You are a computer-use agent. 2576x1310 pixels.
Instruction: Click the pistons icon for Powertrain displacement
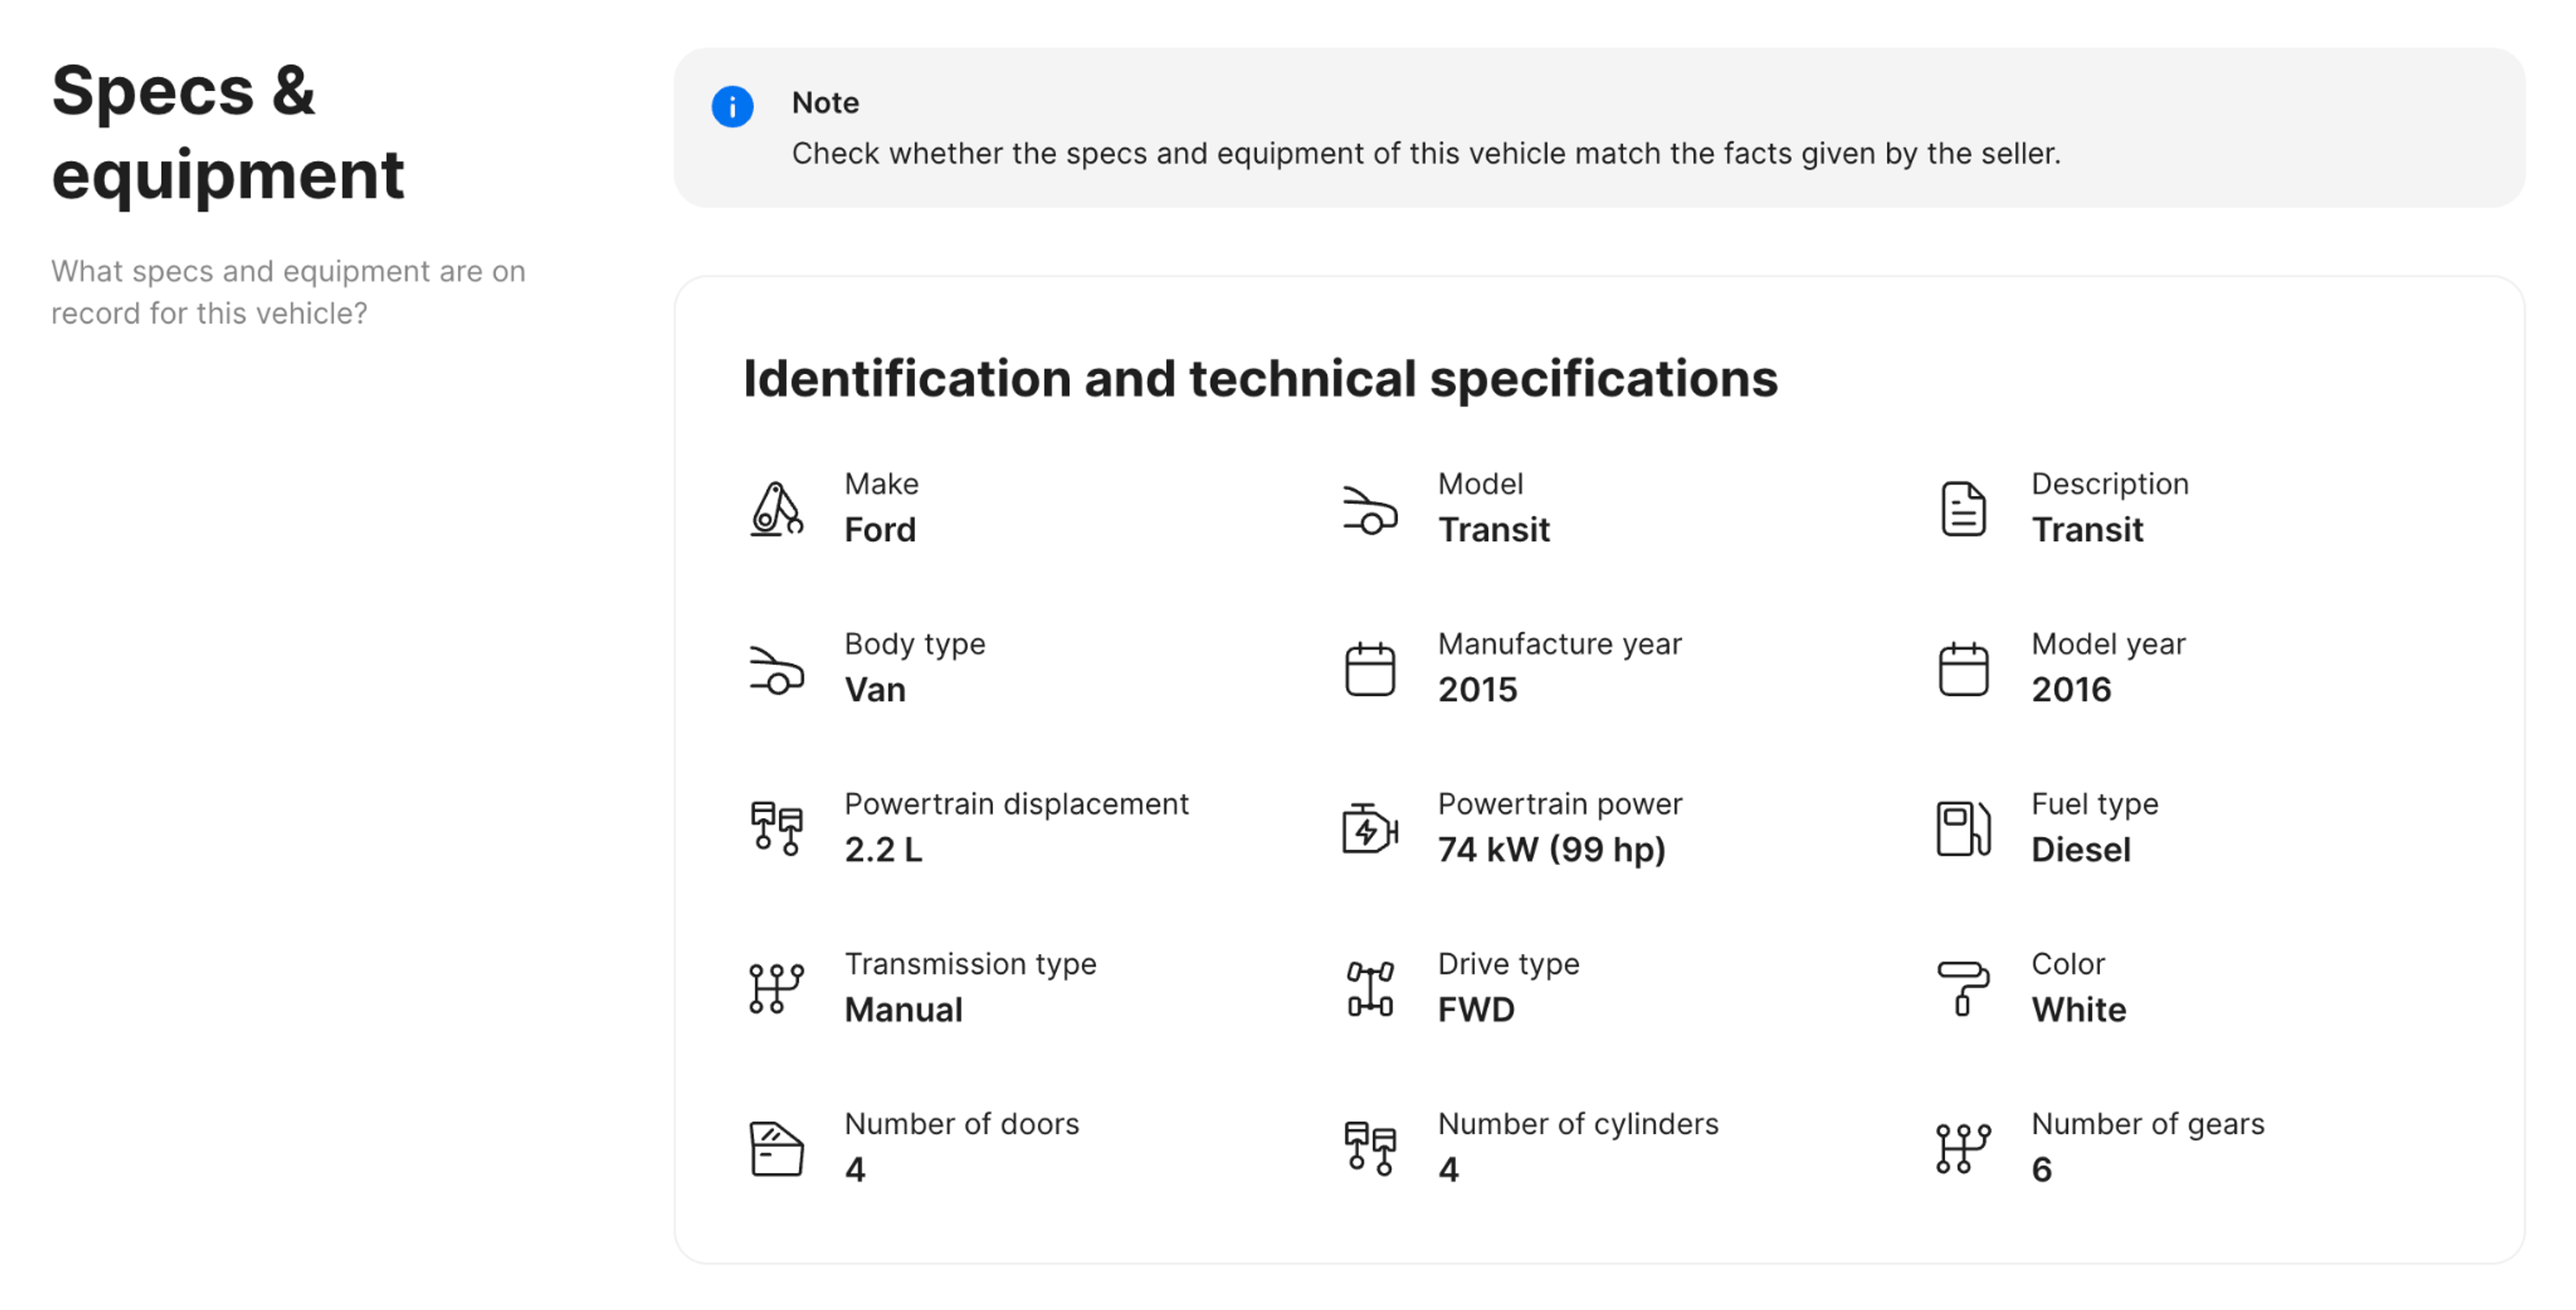pos(776,829)
